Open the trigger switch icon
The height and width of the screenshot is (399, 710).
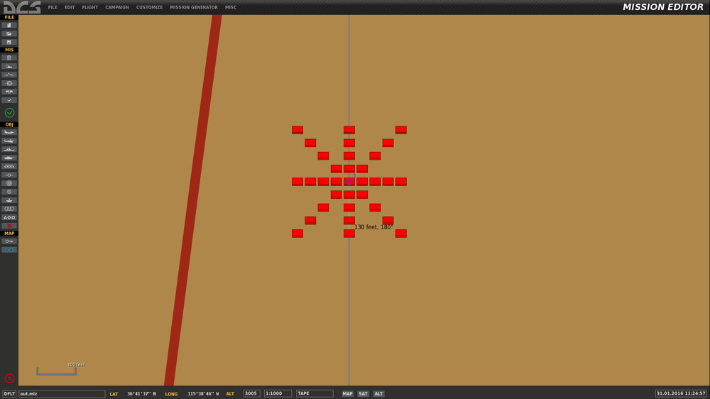(9, 75)
